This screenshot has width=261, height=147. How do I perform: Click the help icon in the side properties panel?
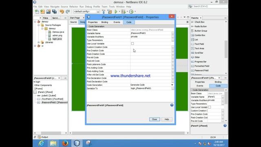225,126
